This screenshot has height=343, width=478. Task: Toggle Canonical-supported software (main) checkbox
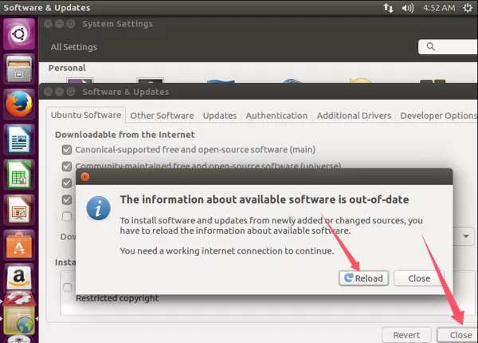tap(67, 149)
